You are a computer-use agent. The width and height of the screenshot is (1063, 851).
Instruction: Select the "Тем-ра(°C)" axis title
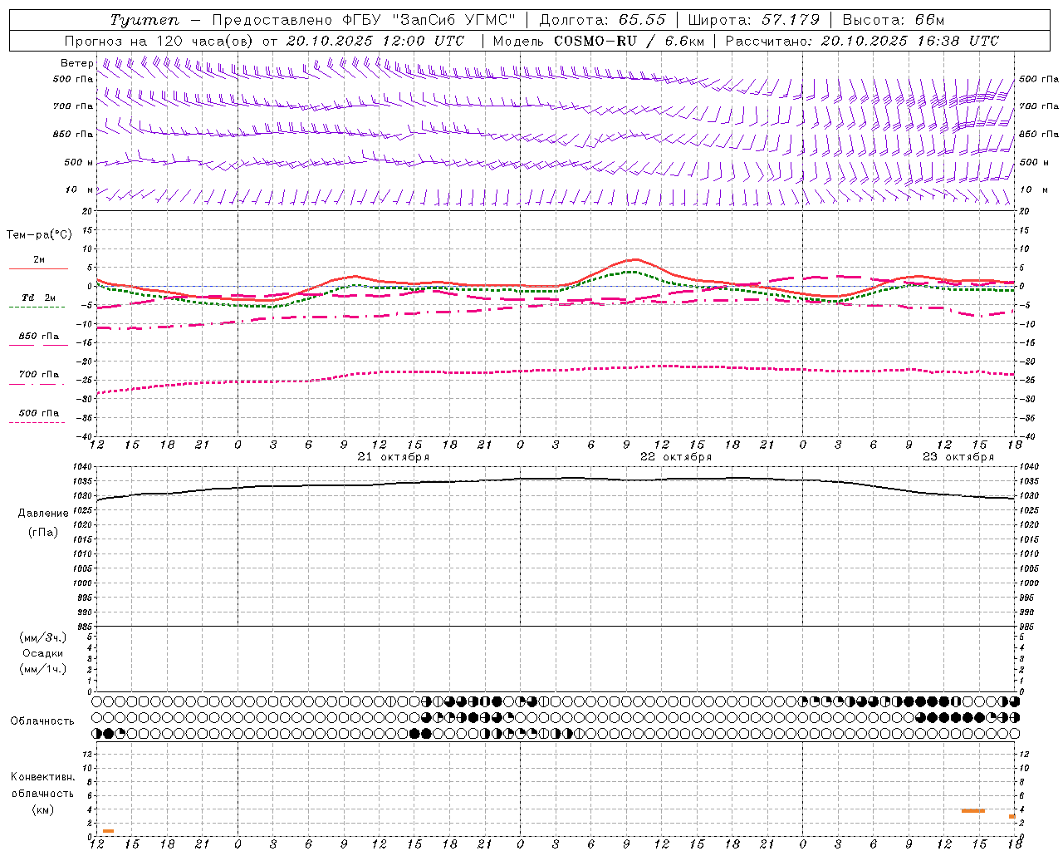click(x=39, y=235)
